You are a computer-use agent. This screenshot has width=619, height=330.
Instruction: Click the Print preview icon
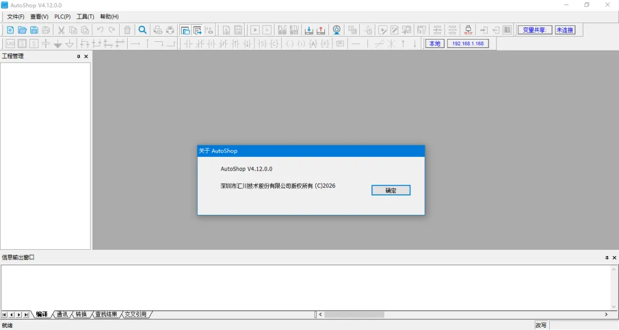[x=158, y=30]
